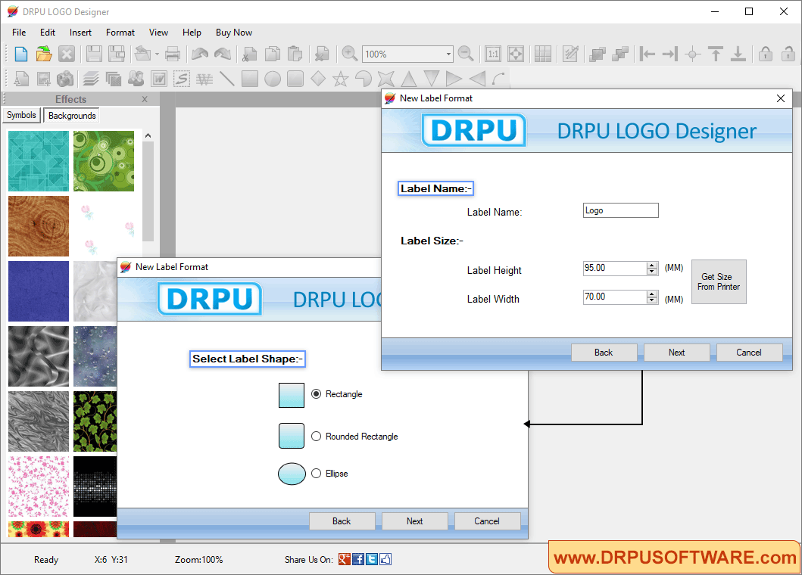Open the Edit menu
Screen dimensions: 802x575
[48, 33]
